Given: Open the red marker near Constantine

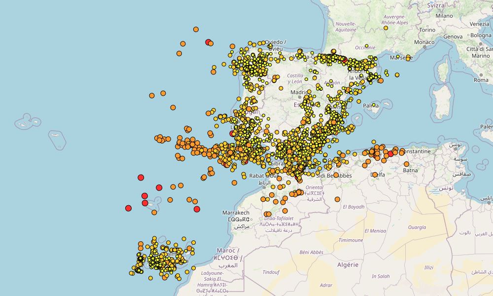Looking at the screenshot, I should click(390, 154).
